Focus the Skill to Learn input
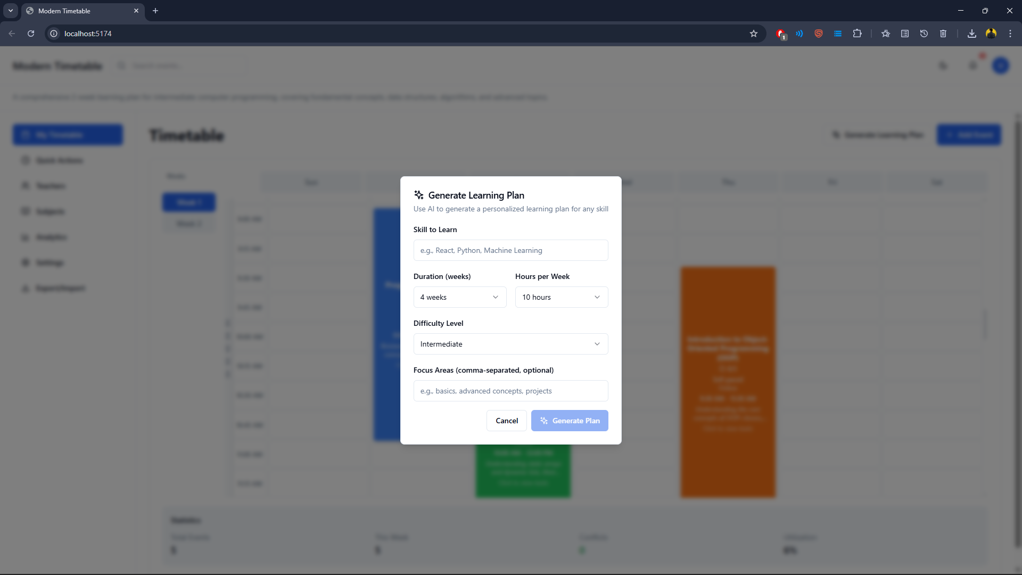 pyautogui.click(x=510, y=250)
